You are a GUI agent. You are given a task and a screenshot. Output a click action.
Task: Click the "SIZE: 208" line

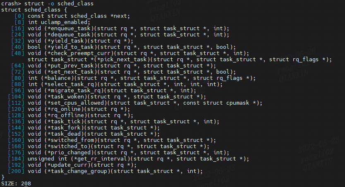pyautogui.click(x=16, y=183)
